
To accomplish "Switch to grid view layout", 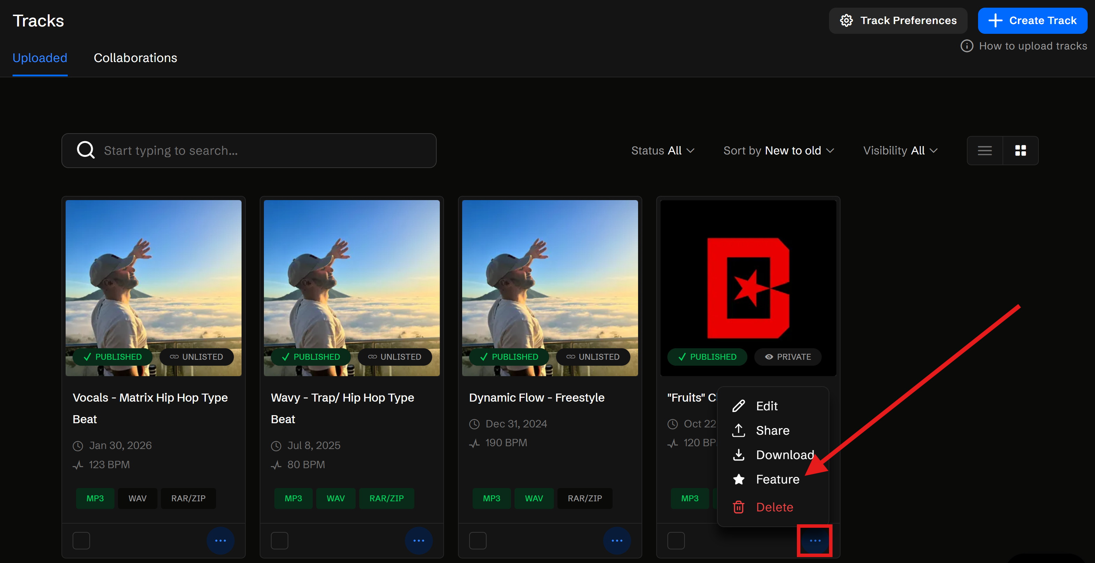I will (x=1020, y=151).
